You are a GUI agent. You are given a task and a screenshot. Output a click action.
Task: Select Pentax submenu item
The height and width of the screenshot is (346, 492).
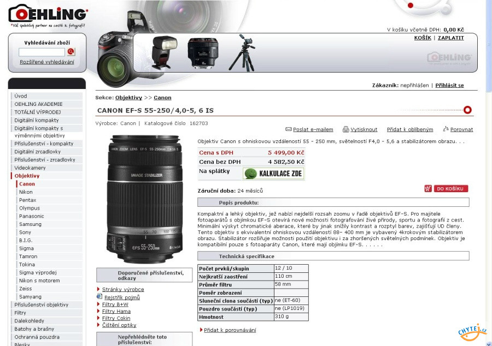tap(50, 200)
